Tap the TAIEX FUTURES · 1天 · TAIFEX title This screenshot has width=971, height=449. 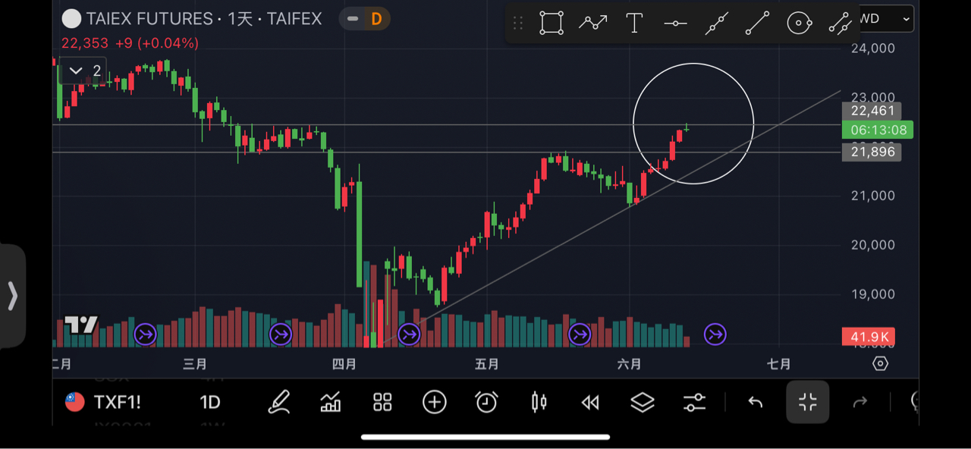point(204,19)
